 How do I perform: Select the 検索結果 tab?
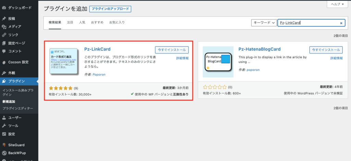(x=55, y=22)
